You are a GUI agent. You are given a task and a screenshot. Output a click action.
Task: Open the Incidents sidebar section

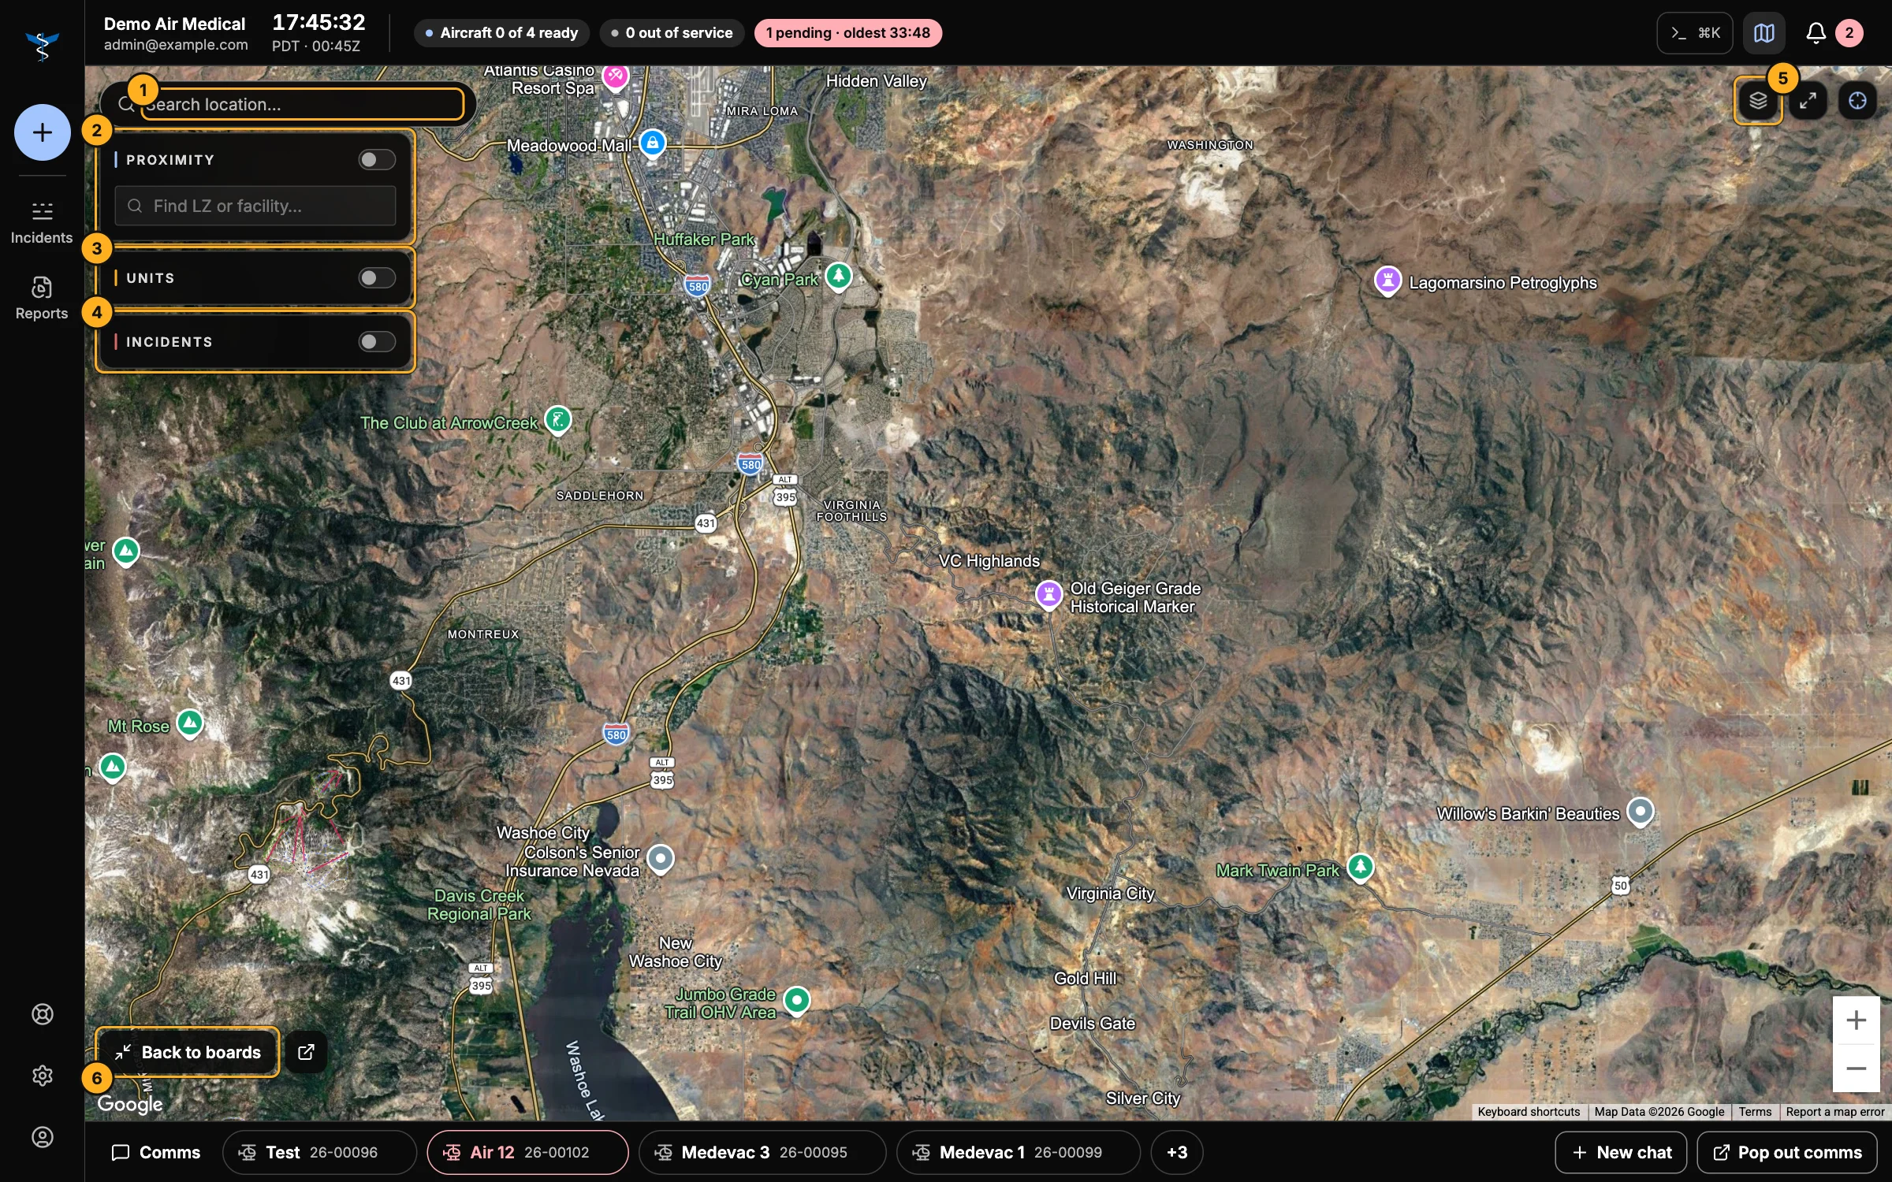point(42,223)
